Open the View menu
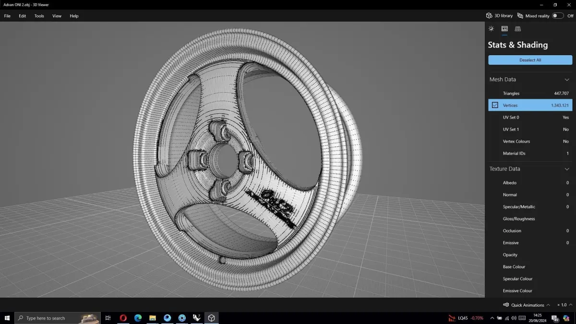This screenshot has height=324, width=576. pos(57,16)
